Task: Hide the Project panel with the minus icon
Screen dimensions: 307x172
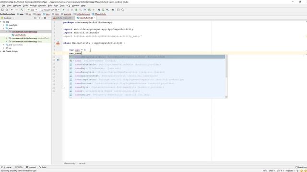Action: (49, 18)
